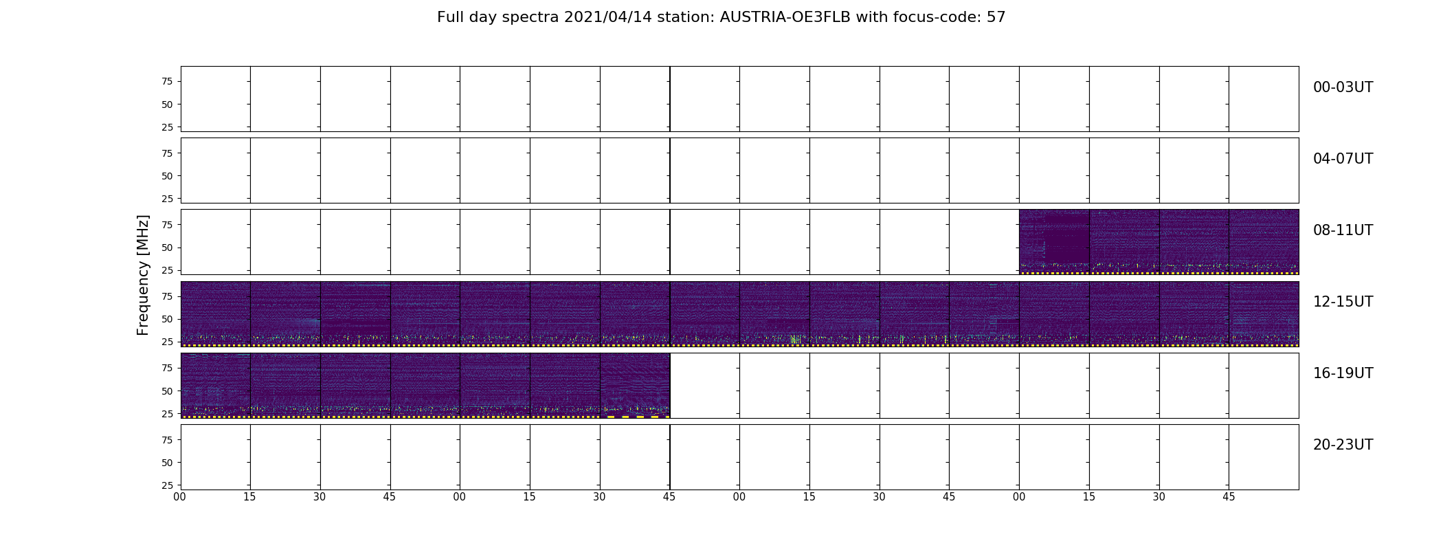Click the '16-19UT' row label

1343,373
